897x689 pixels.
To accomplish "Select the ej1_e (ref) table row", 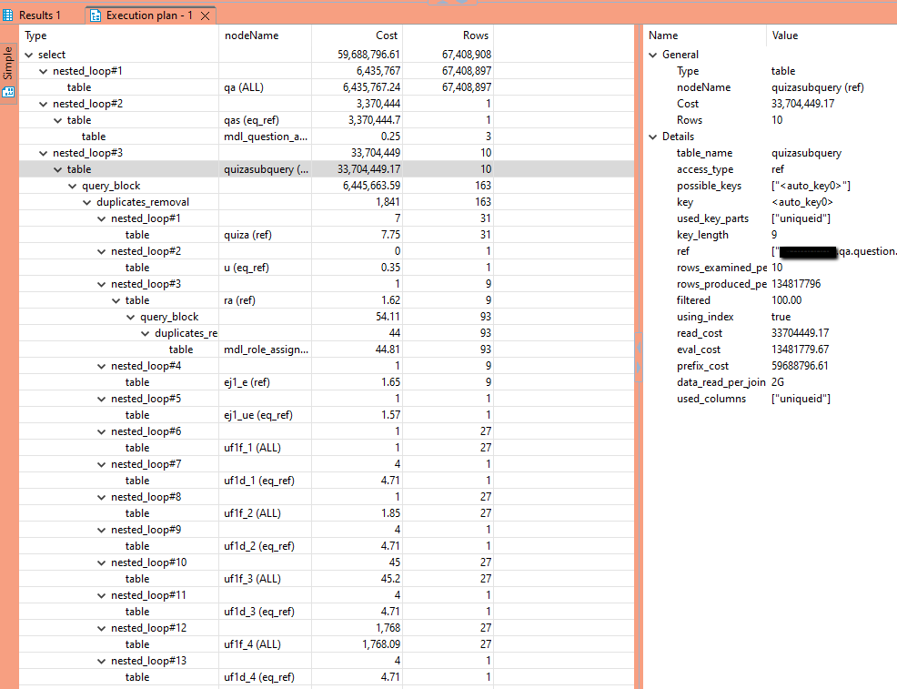I will pyautogui.click(x=327, y=382).
